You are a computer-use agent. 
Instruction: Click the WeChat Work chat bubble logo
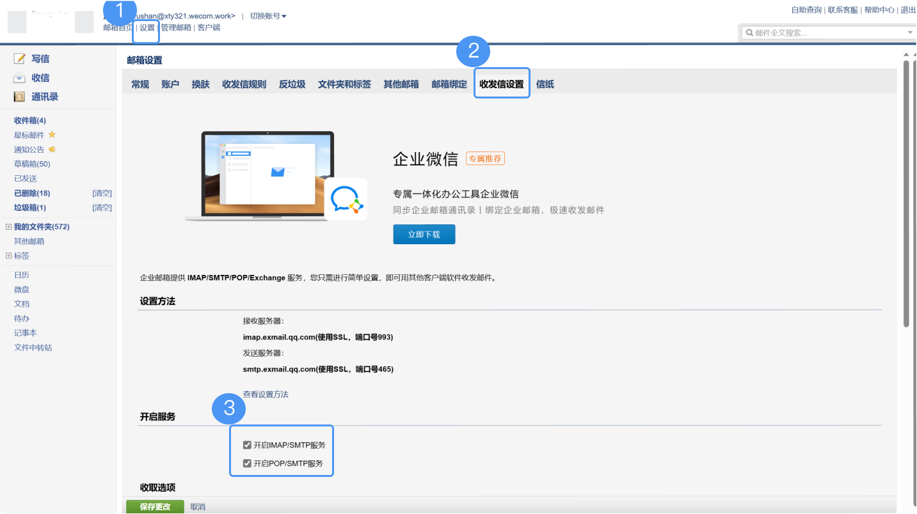pos(346,199)
